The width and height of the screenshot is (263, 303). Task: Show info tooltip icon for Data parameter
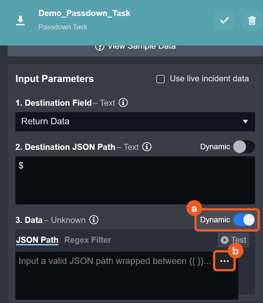point(94,220)
